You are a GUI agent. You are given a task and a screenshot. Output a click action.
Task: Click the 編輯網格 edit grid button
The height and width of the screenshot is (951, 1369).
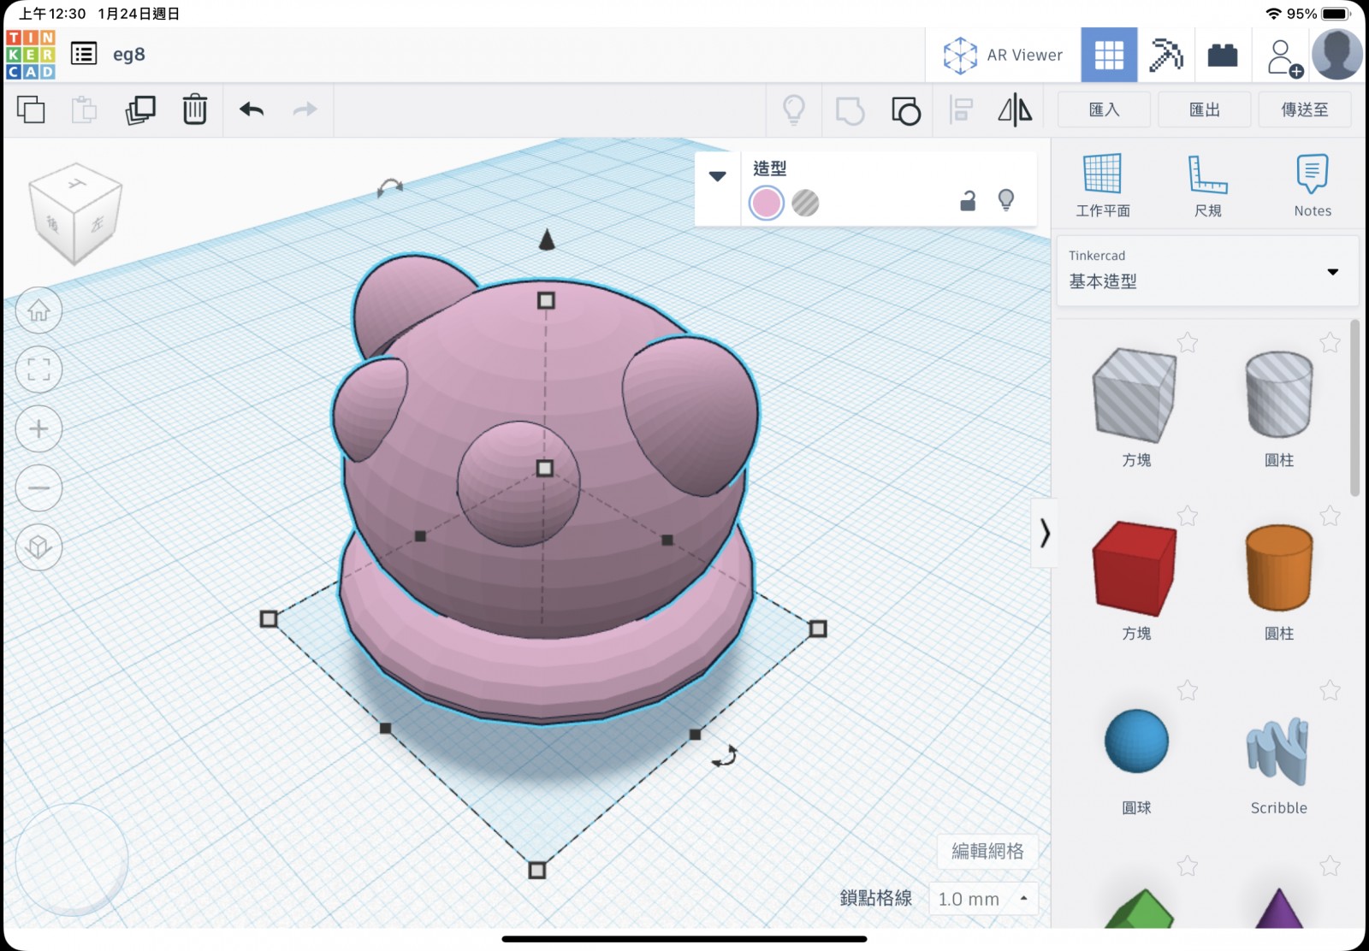(987, 851)
